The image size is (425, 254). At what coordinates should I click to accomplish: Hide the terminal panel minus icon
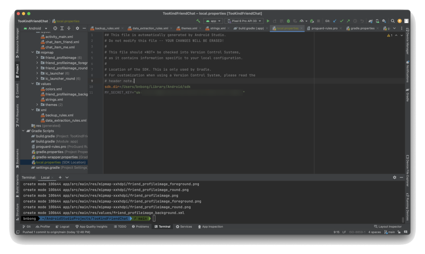401,178
